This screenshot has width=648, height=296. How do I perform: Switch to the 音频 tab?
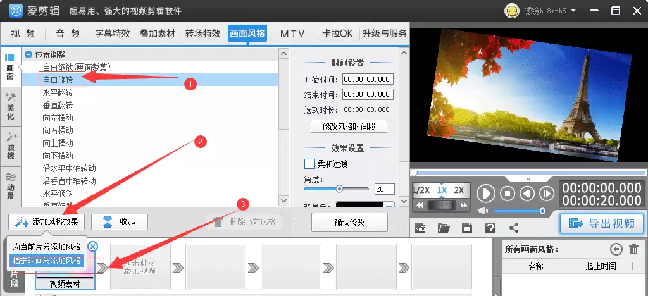click(x=68, y=34)
